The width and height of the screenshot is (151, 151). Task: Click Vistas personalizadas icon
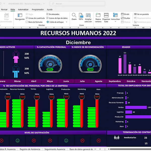click(6, 15)
